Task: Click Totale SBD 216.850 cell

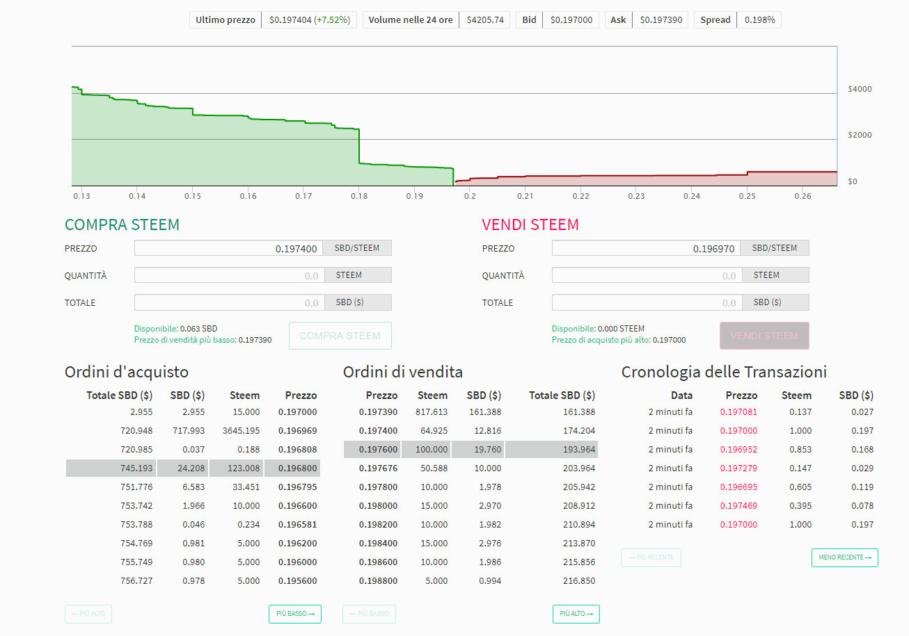Action: pos(578,580)
